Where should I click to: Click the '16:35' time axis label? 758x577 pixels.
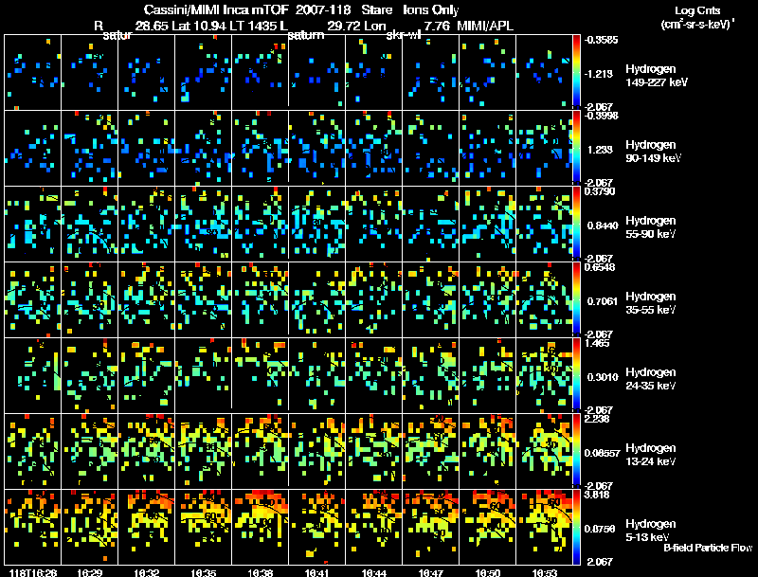tap(204, 573)
